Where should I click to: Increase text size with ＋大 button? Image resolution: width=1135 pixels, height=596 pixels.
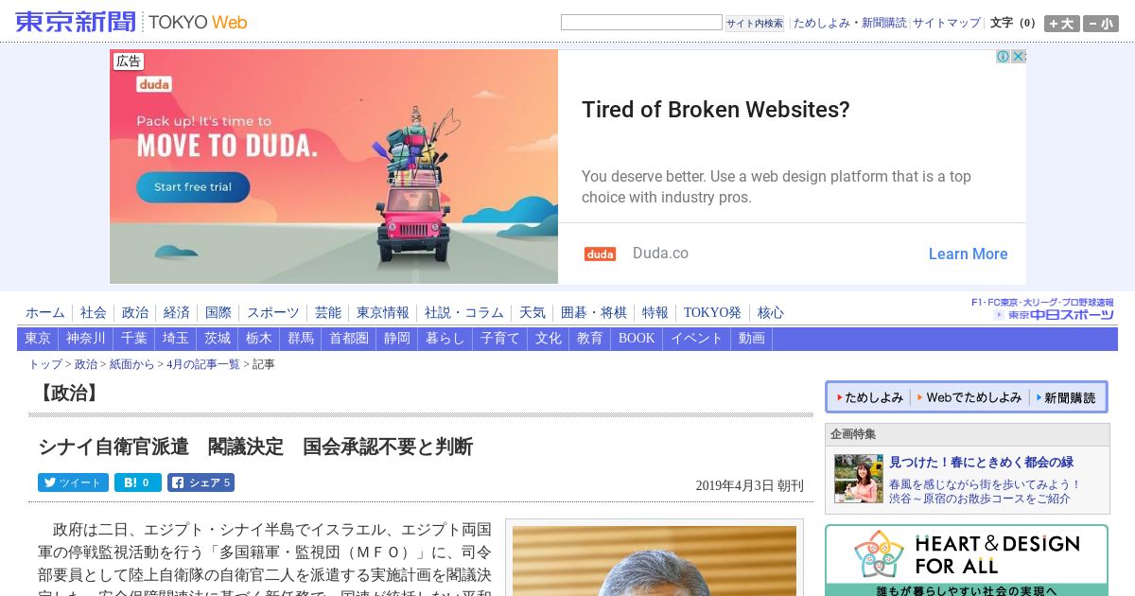point(1061,24)
